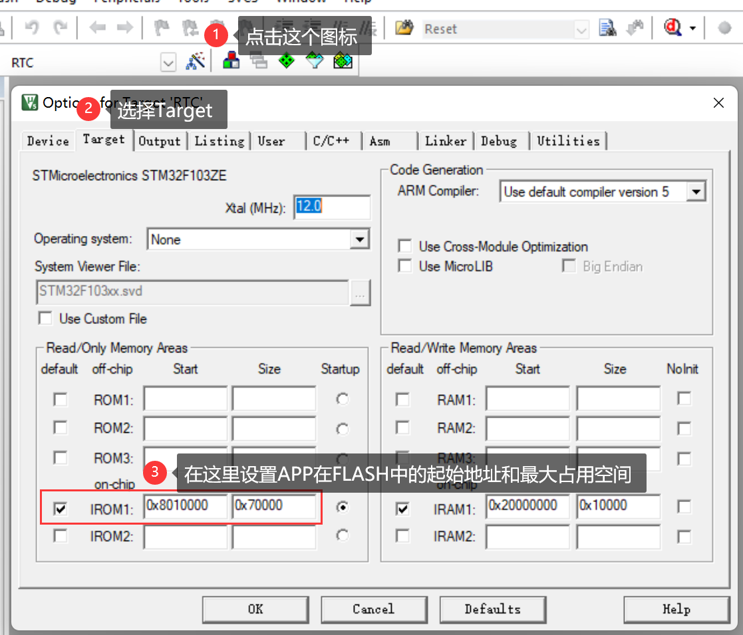
Task: Open Manage Project Items icon
Action: 231,61
